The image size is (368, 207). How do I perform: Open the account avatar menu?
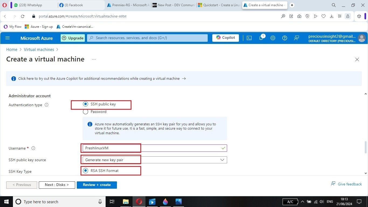point(362,38)
